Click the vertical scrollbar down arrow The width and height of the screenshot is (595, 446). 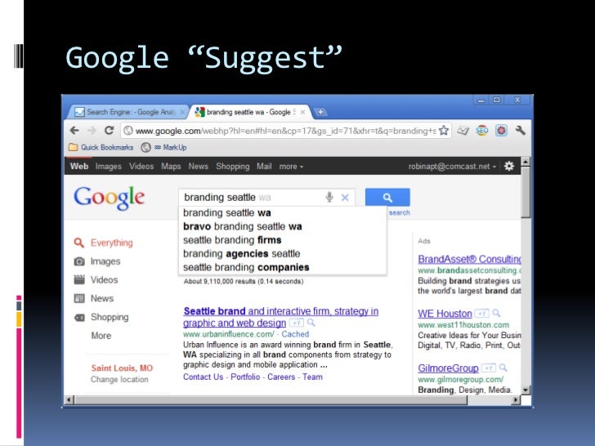point(526,390)
